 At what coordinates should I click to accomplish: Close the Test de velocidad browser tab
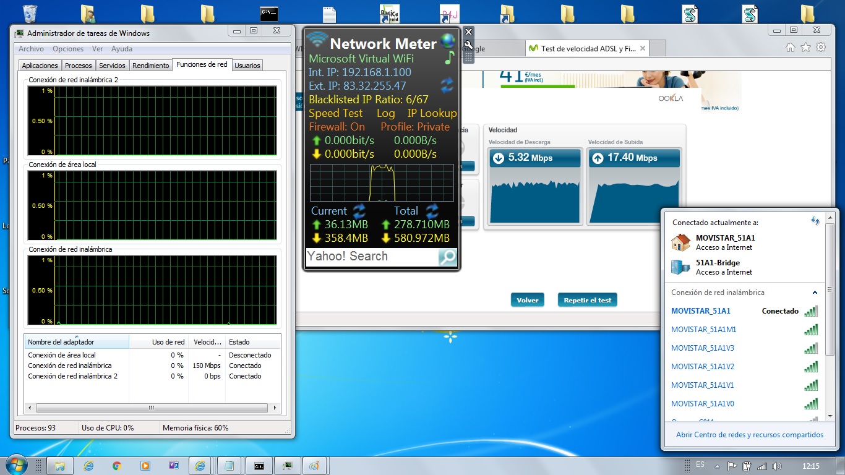(643, 48)
